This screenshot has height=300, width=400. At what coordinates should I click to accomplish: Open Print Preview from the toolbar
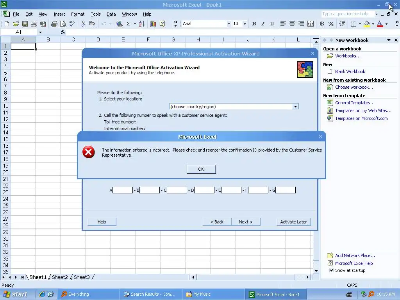tap(63, 24)
